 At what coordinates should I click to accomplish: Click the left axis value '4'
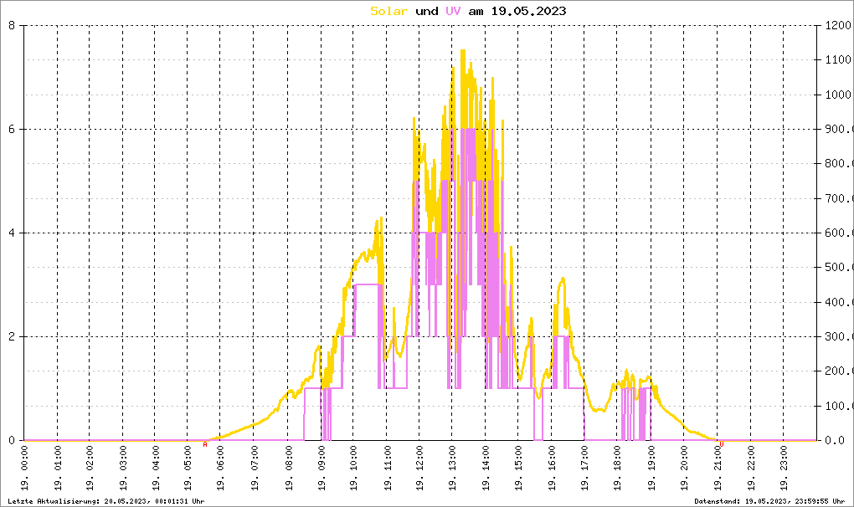[x=12, y=233]
